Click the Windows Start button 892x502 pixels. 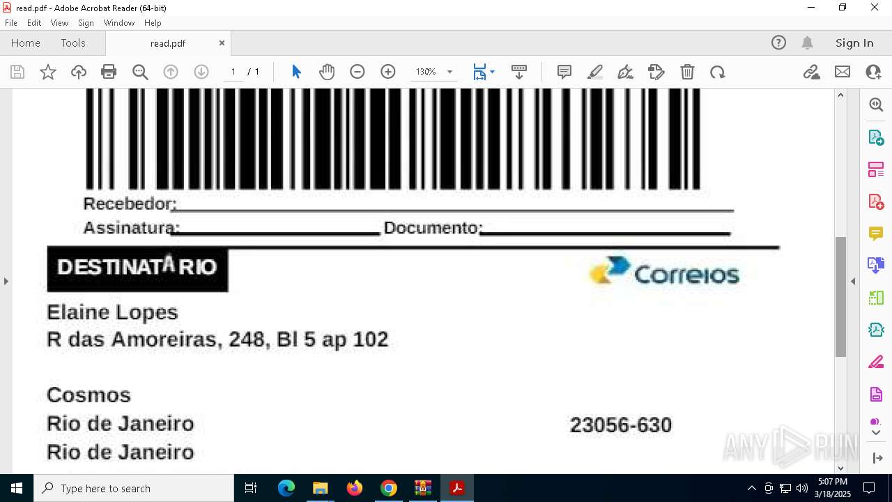[17, 488]
